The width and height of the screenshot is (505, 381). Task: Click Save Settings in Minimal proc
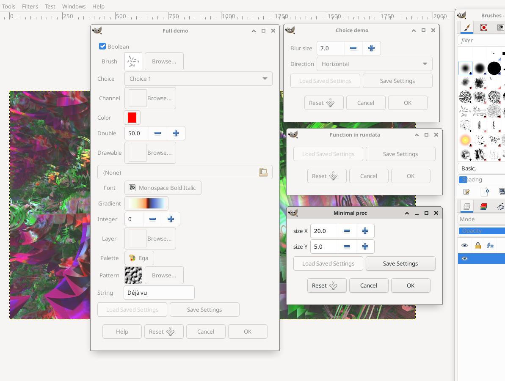400,263
